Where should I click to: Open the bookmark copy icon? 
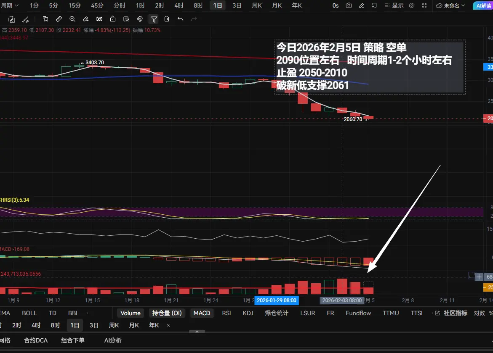click(x=45, y=19)
